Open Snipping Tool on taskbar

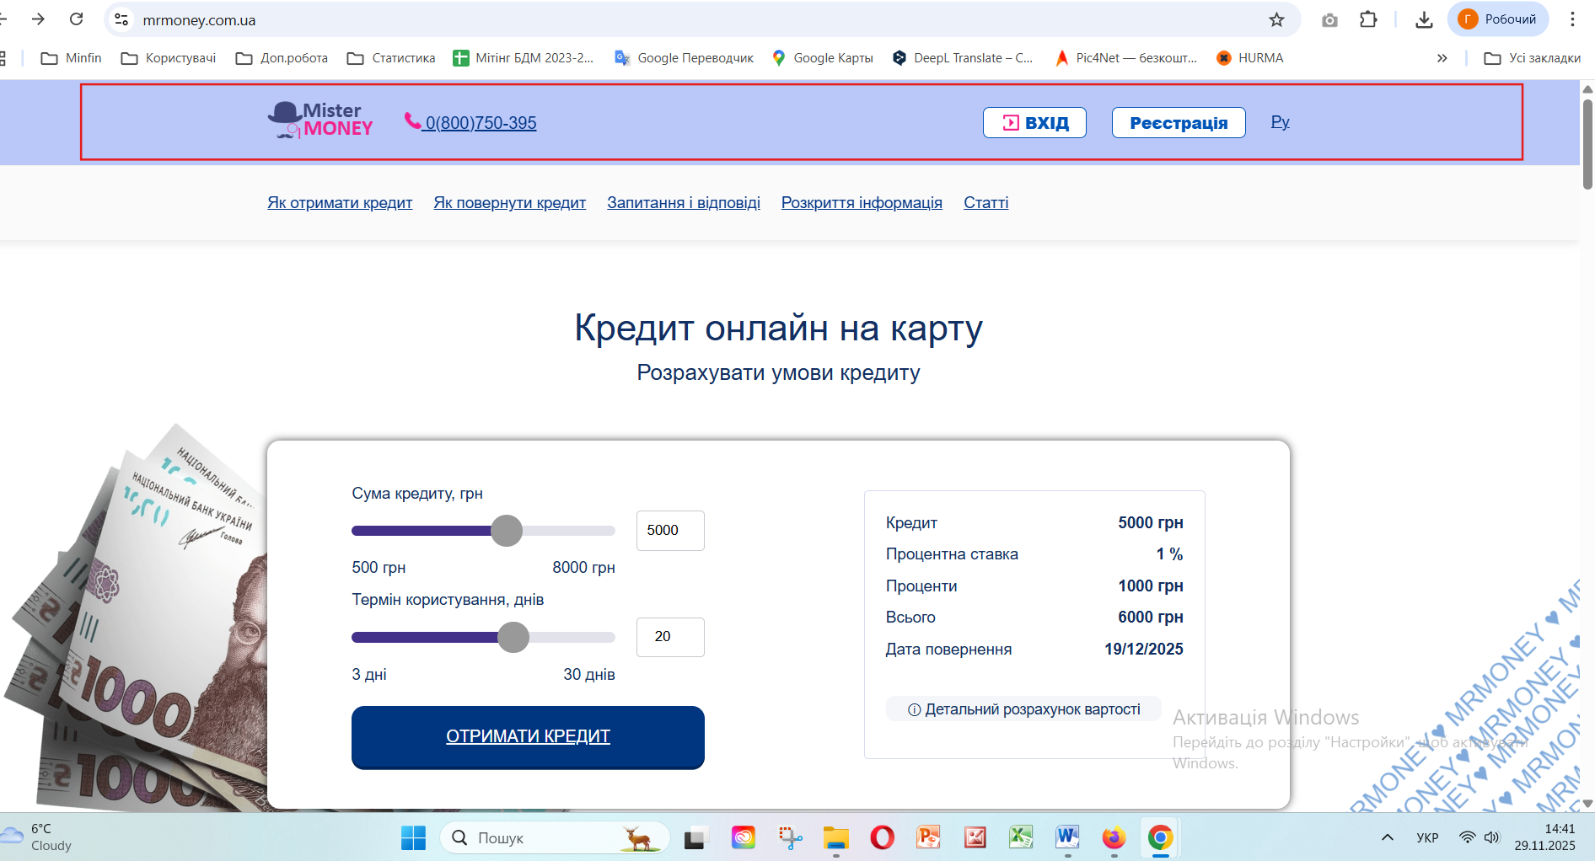(x=790, y=837)
